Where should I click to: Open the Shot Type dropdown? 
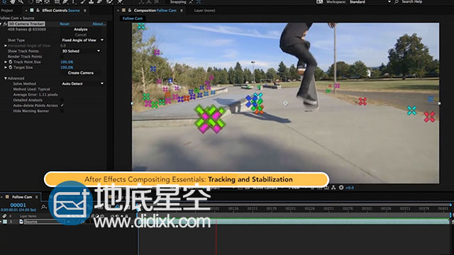[x=82, y=40]
